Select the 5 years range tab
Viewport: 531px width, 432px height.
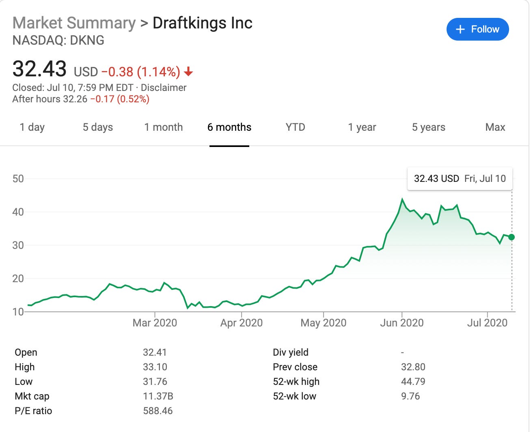coord(429,127)
